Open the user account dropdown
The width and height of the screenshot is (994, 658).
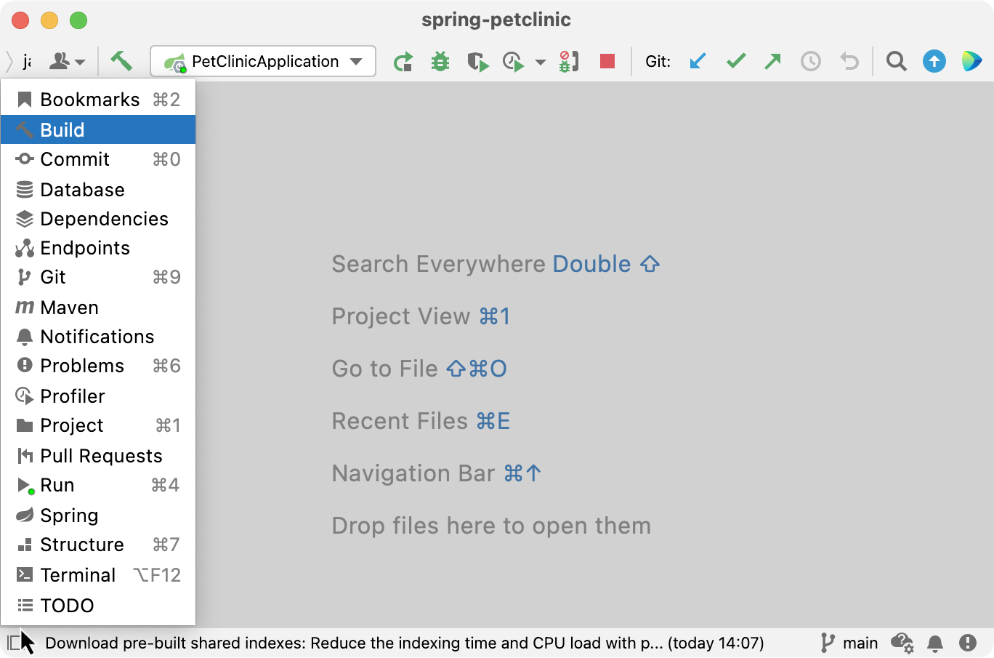[x=67, y=61]
